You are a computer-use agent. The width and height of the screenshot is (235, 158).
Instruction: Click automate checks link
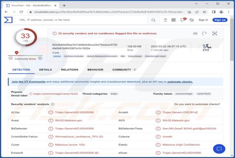pyautogui.click(x=180, y=82)
